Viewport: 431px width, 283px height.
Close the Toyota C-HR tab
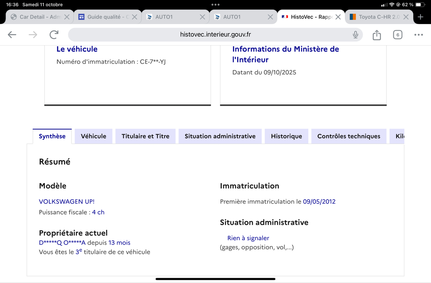[x=406, y=17]
